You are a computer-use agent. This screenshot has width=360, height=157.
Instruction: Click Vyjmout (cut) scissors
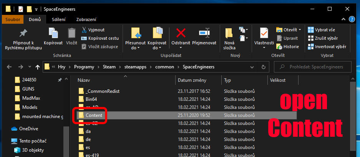(x=93, y=30)
